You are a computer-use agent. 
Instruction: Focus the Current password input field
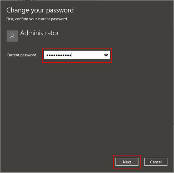77,55
